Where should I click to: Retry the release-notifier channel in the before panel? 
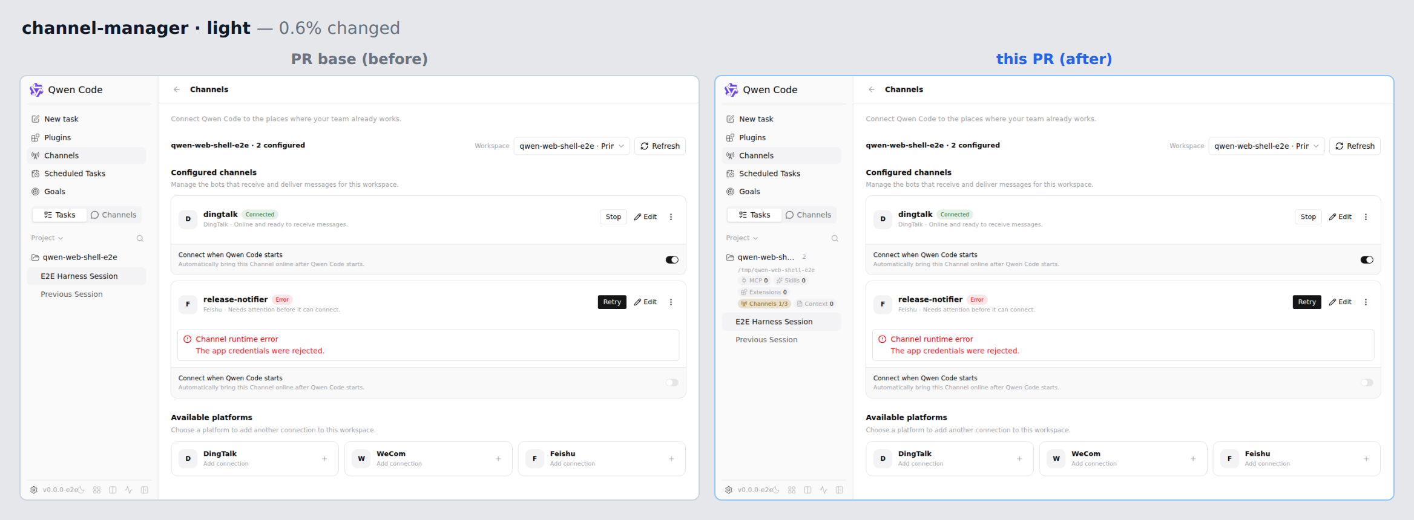click(x=612, y=302)
